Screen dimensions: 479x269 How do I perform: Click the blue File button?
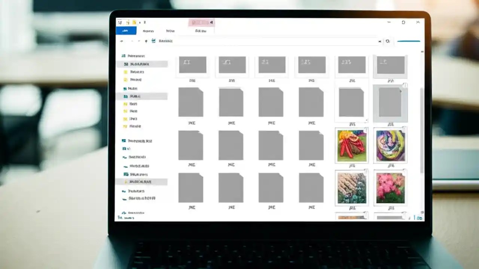tap(126, 31)
